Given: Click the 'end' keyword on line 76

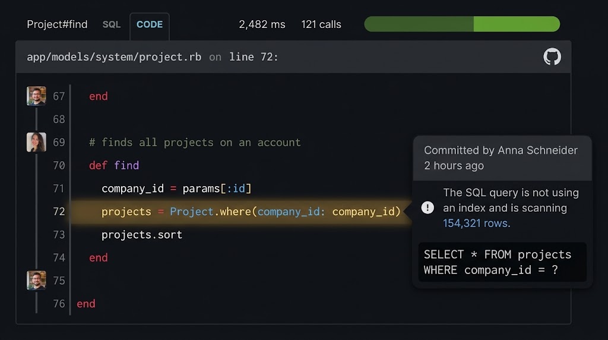Looking at the screenshot, I should click(85, 304).
